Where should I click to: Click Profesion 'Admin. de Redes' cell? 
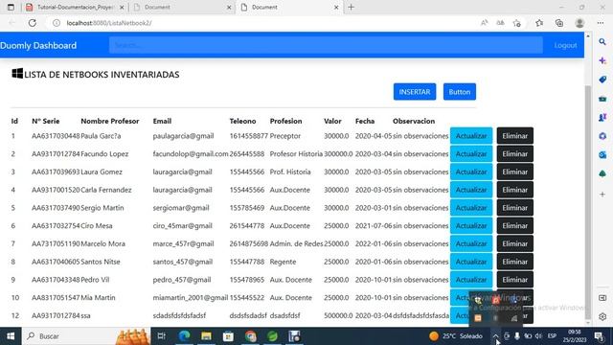click(296, 243)
